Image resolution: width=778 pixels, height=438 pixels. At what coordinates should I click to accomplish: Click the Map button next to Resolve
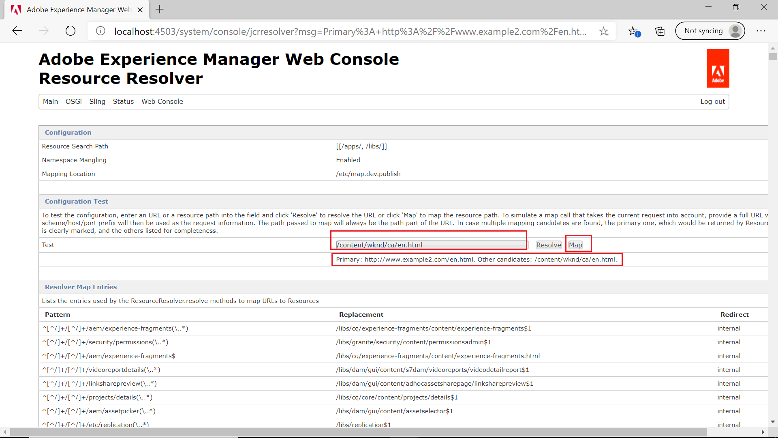point(575,245)
